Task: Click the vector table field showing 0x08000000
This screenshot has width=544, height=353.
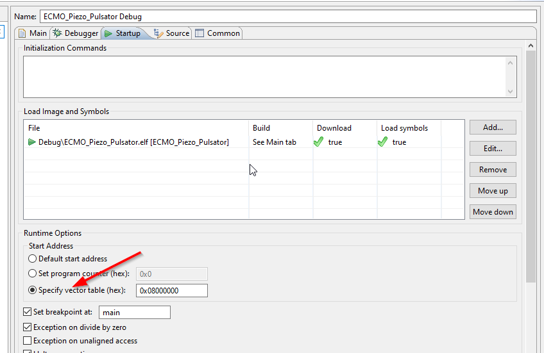Action: click(172, 291)
